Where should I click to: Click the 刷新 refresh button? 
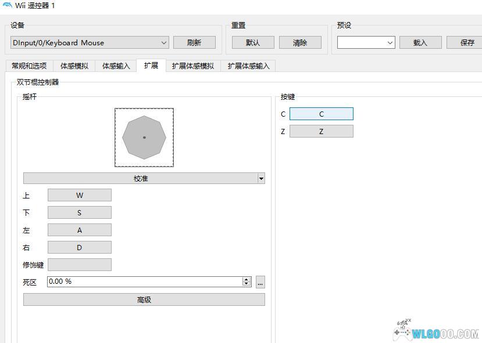tap(194, 42)
